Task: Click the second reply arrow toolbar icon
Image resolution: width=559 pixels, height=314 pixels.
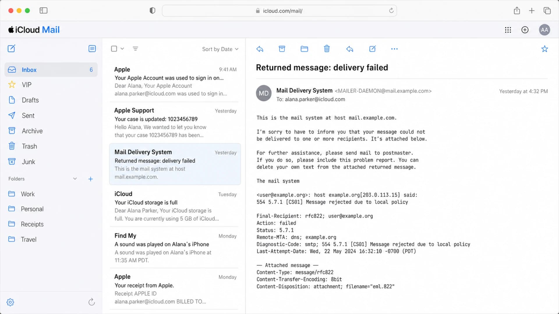Action: 350,49
